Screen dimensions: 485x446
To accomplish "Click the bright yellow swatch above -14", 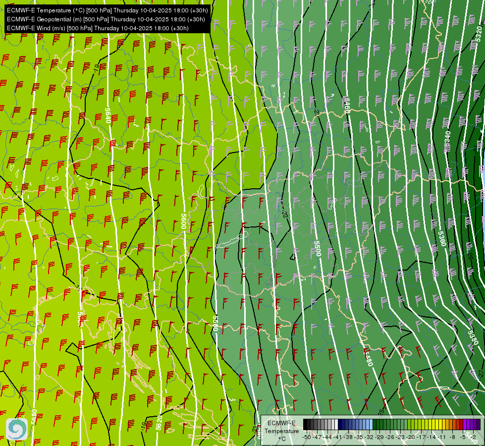I will pos(433,424).
